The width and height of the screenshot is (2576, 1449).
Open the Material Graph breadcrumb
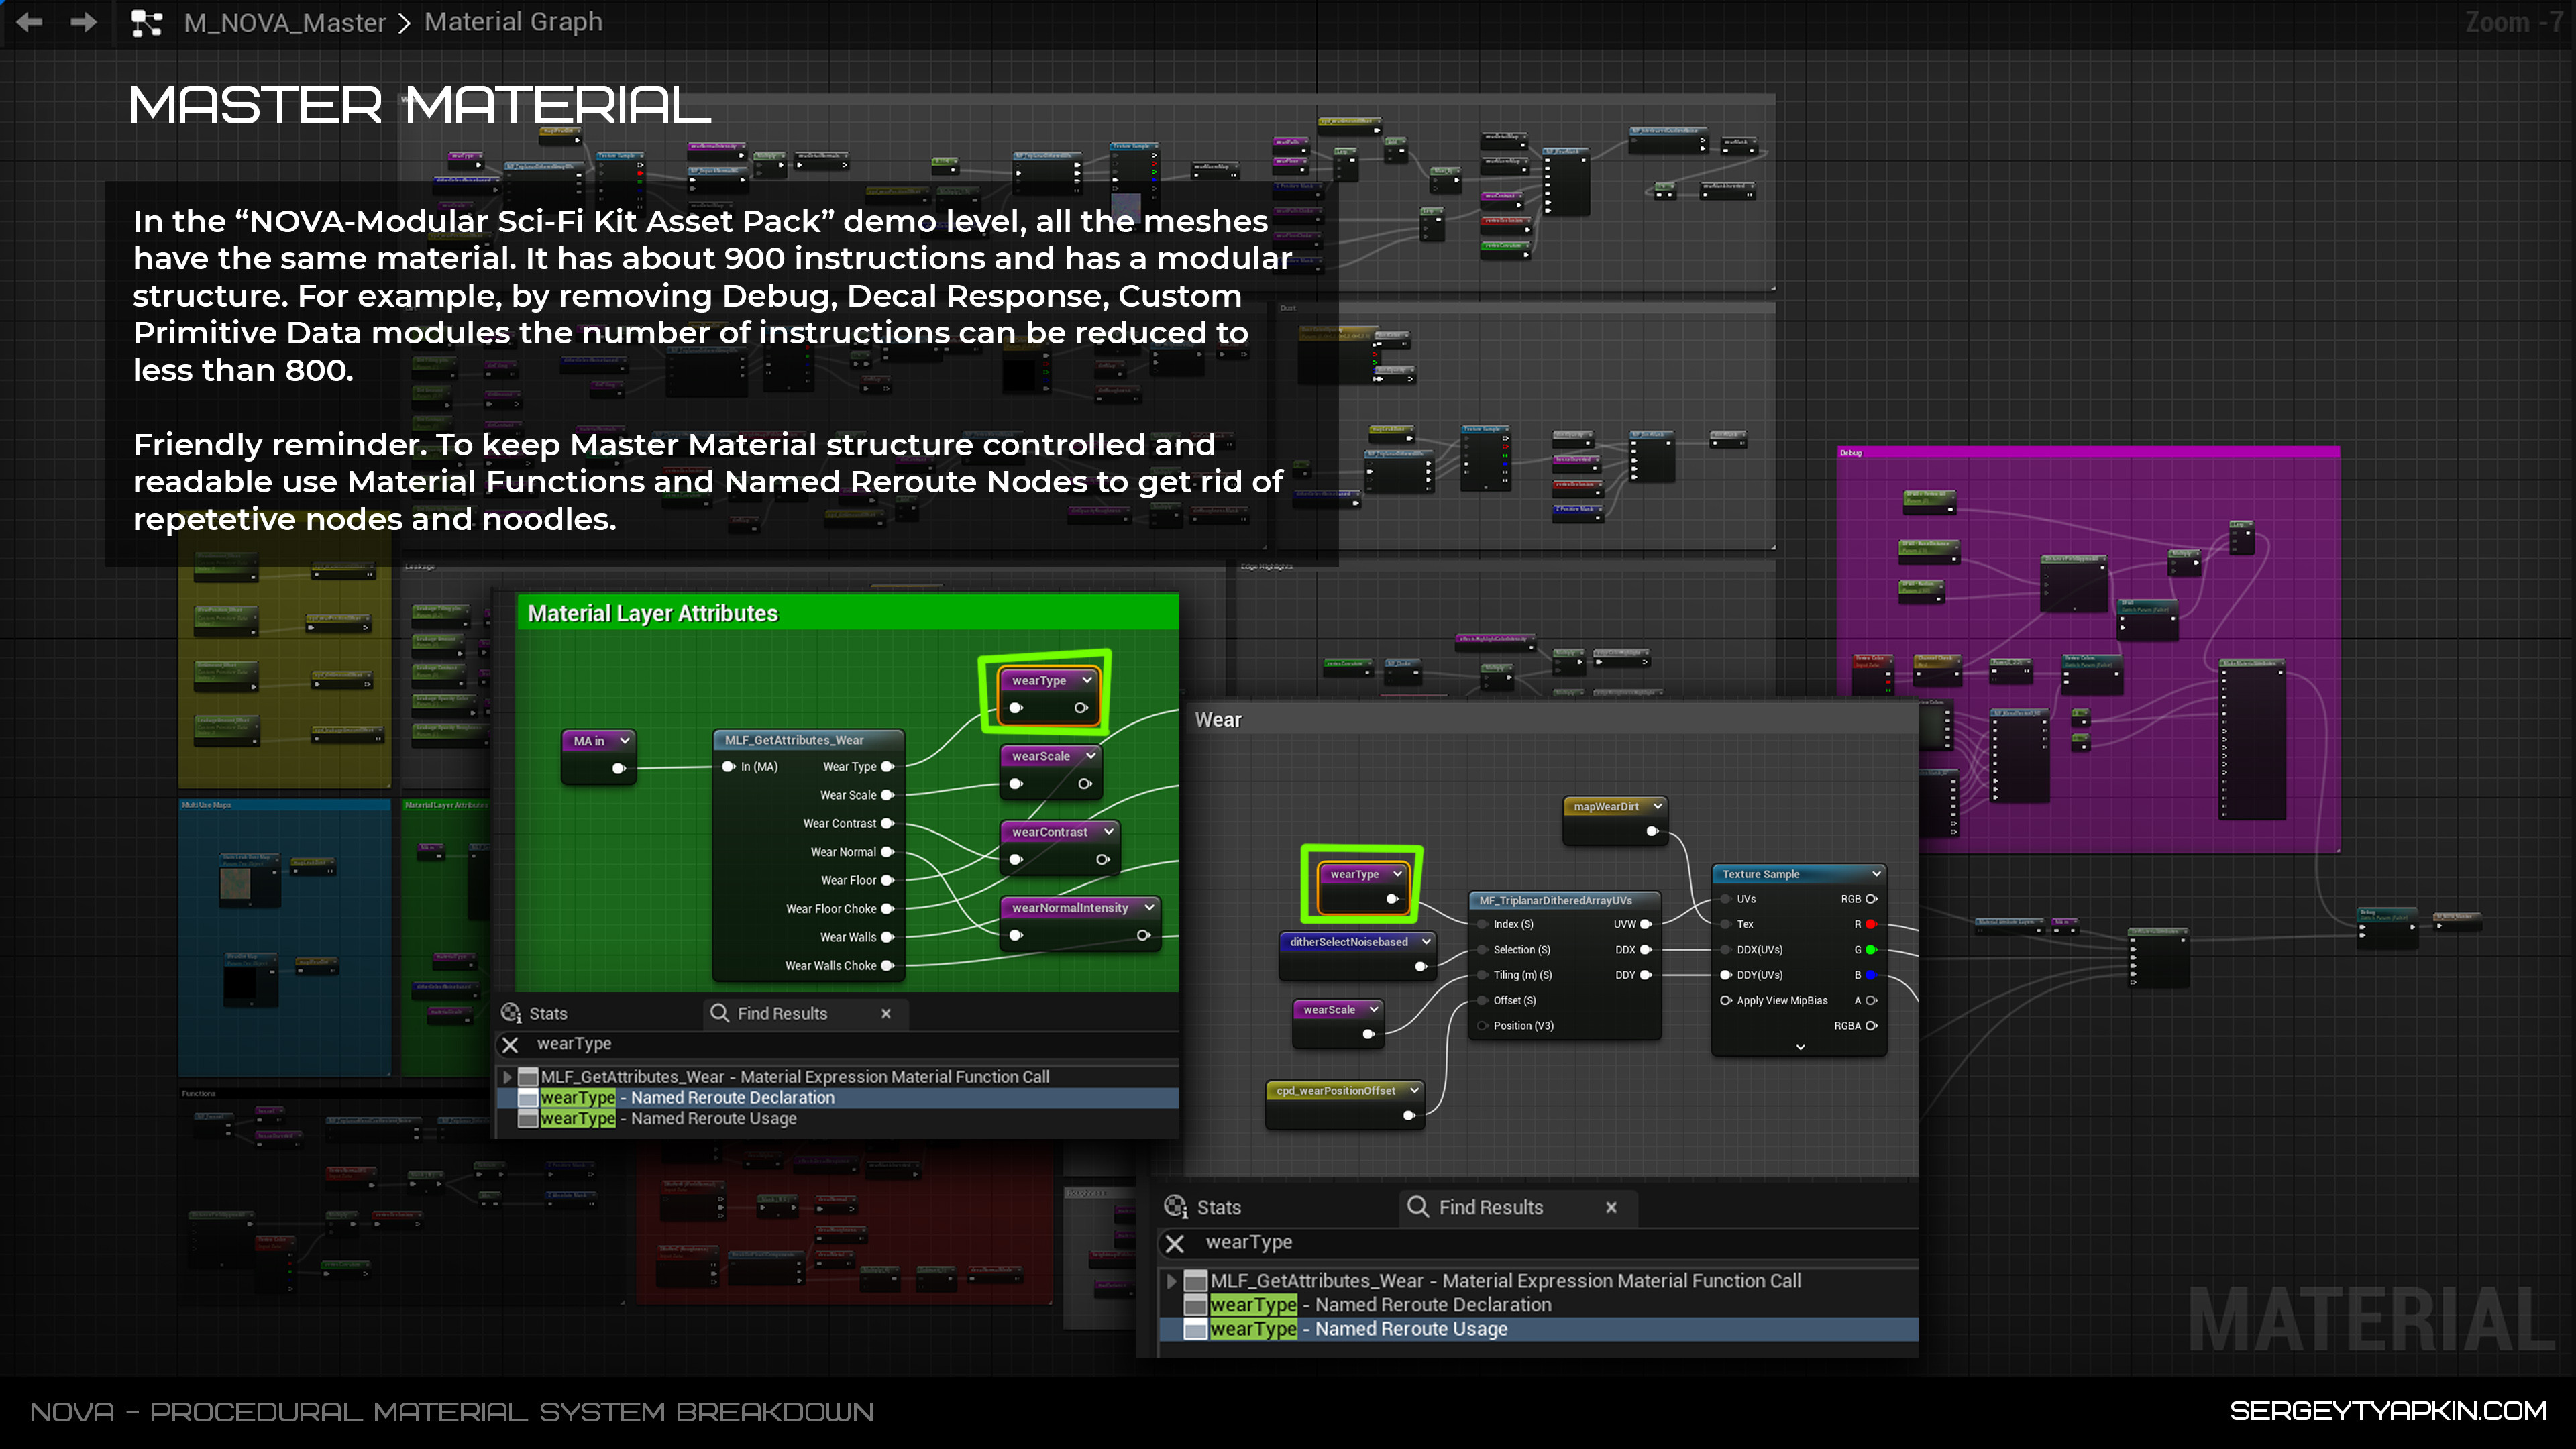click(513, 22)
